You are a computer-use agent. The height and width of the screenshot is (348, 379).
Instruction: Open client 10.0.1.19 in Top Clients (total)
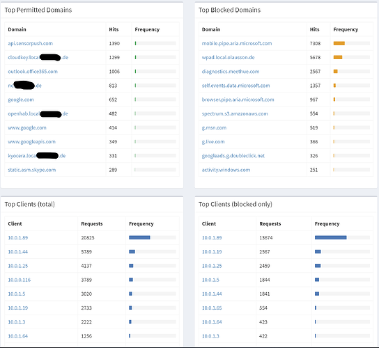pyautogui.click(x=18, y=308)
